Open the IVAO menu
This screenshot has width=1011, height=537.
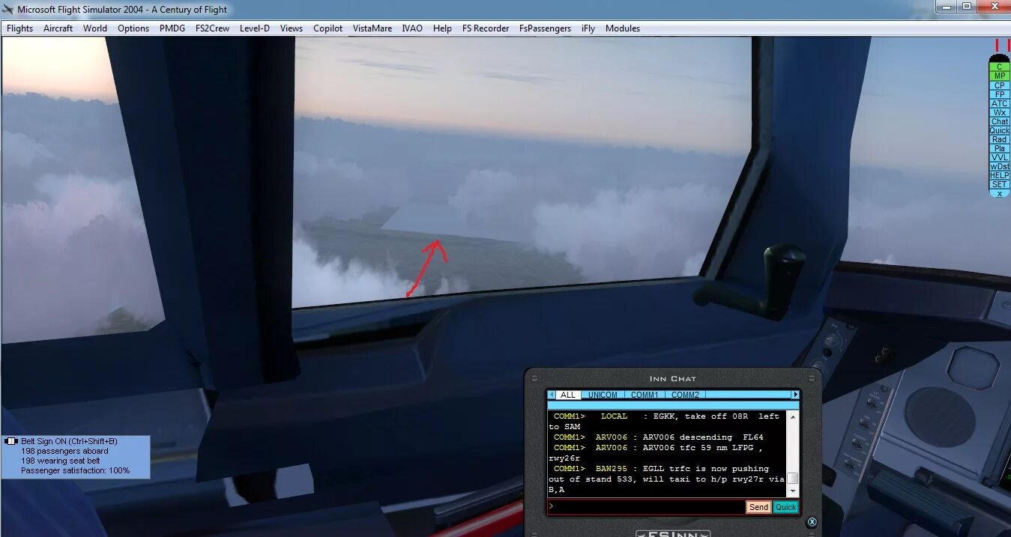tap(412, 28)
